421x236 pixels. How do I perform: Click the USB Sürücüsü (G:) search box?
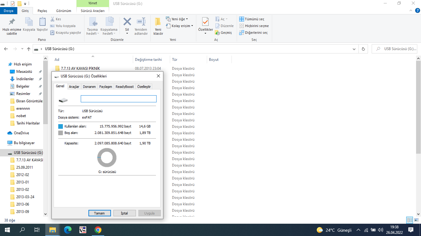pos(395,49)
